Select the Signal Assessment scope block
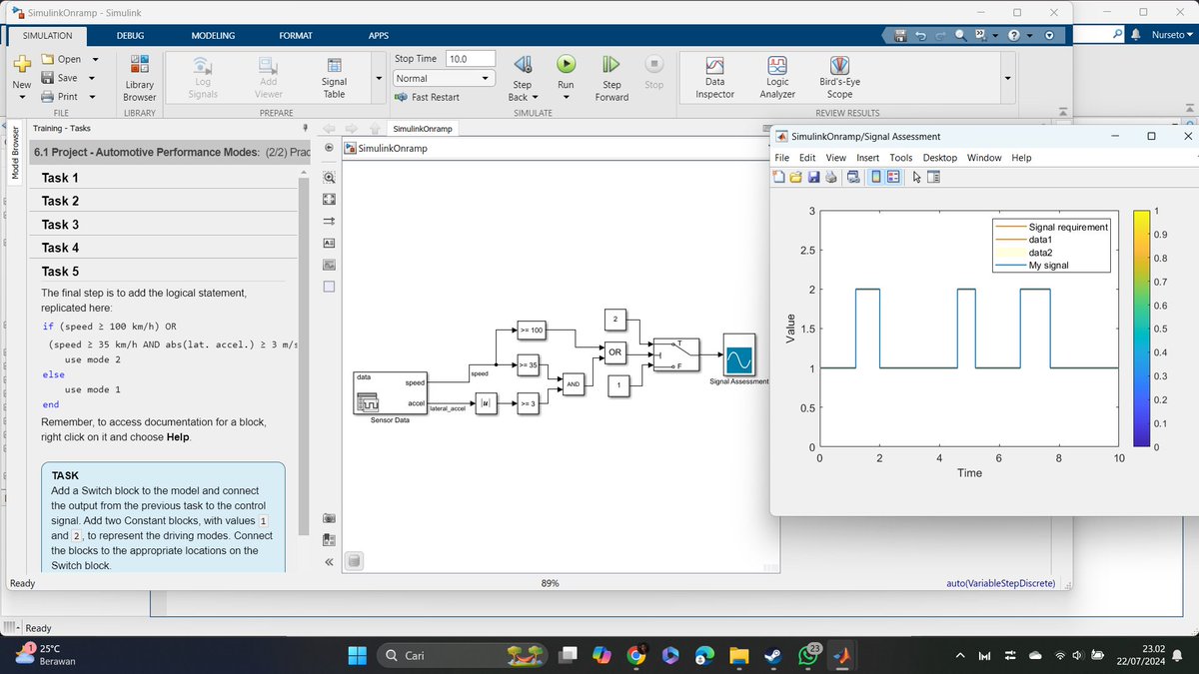 click(x=739, y=355)
